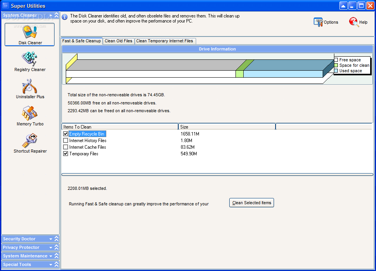Click the green space-for-clean bar segment

coord(239,74)
